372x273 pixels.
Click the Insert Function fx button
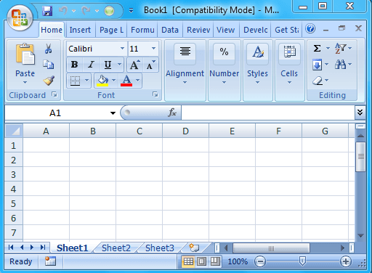pos(172,113)
